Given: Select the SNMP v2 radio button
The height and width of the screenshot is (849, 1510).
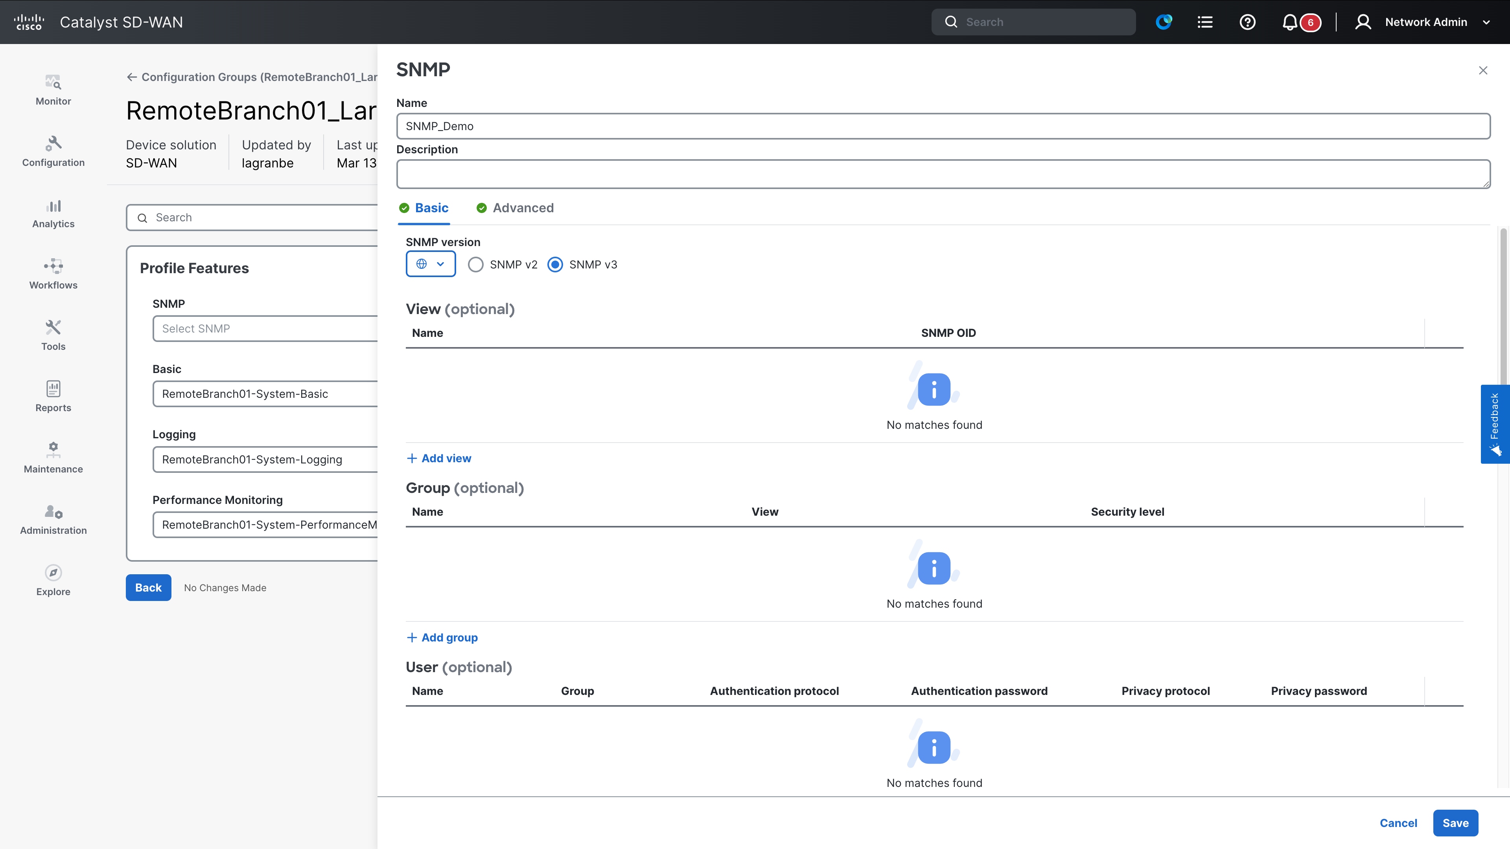Looking at the screenshot, I should [x=475, y=264].
